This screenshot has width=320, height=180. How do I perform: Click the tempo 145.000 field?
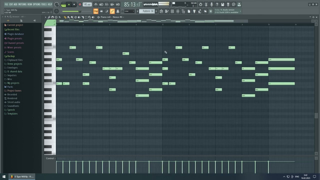tap(87, 4)
